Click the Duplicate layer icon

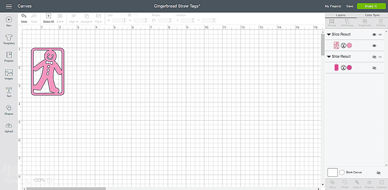coord(365,23)
